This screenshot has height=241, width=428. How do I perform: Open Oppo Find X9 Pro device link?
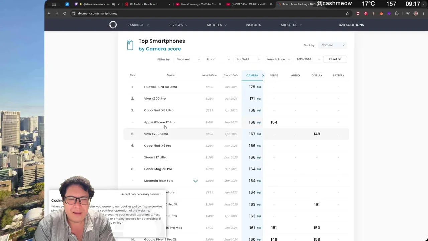157,146
